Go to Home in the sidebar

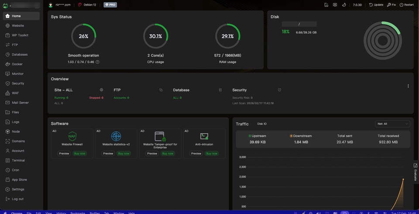pyautogui.click(x=21, y=16)
